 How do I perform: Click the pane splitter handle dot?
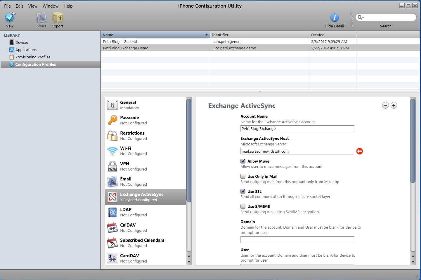pyautogui.click(x=260, y=91)
